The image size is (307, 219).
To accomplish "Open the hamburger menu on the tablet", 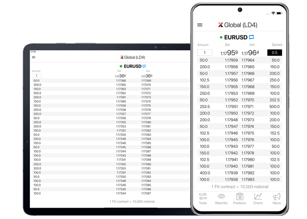I will point(34,57).
